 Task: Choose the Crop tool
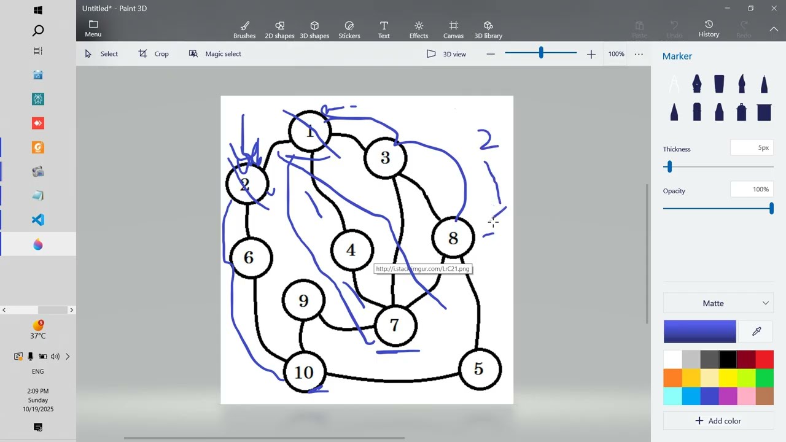pyautogui.click(x=154, y=54)
